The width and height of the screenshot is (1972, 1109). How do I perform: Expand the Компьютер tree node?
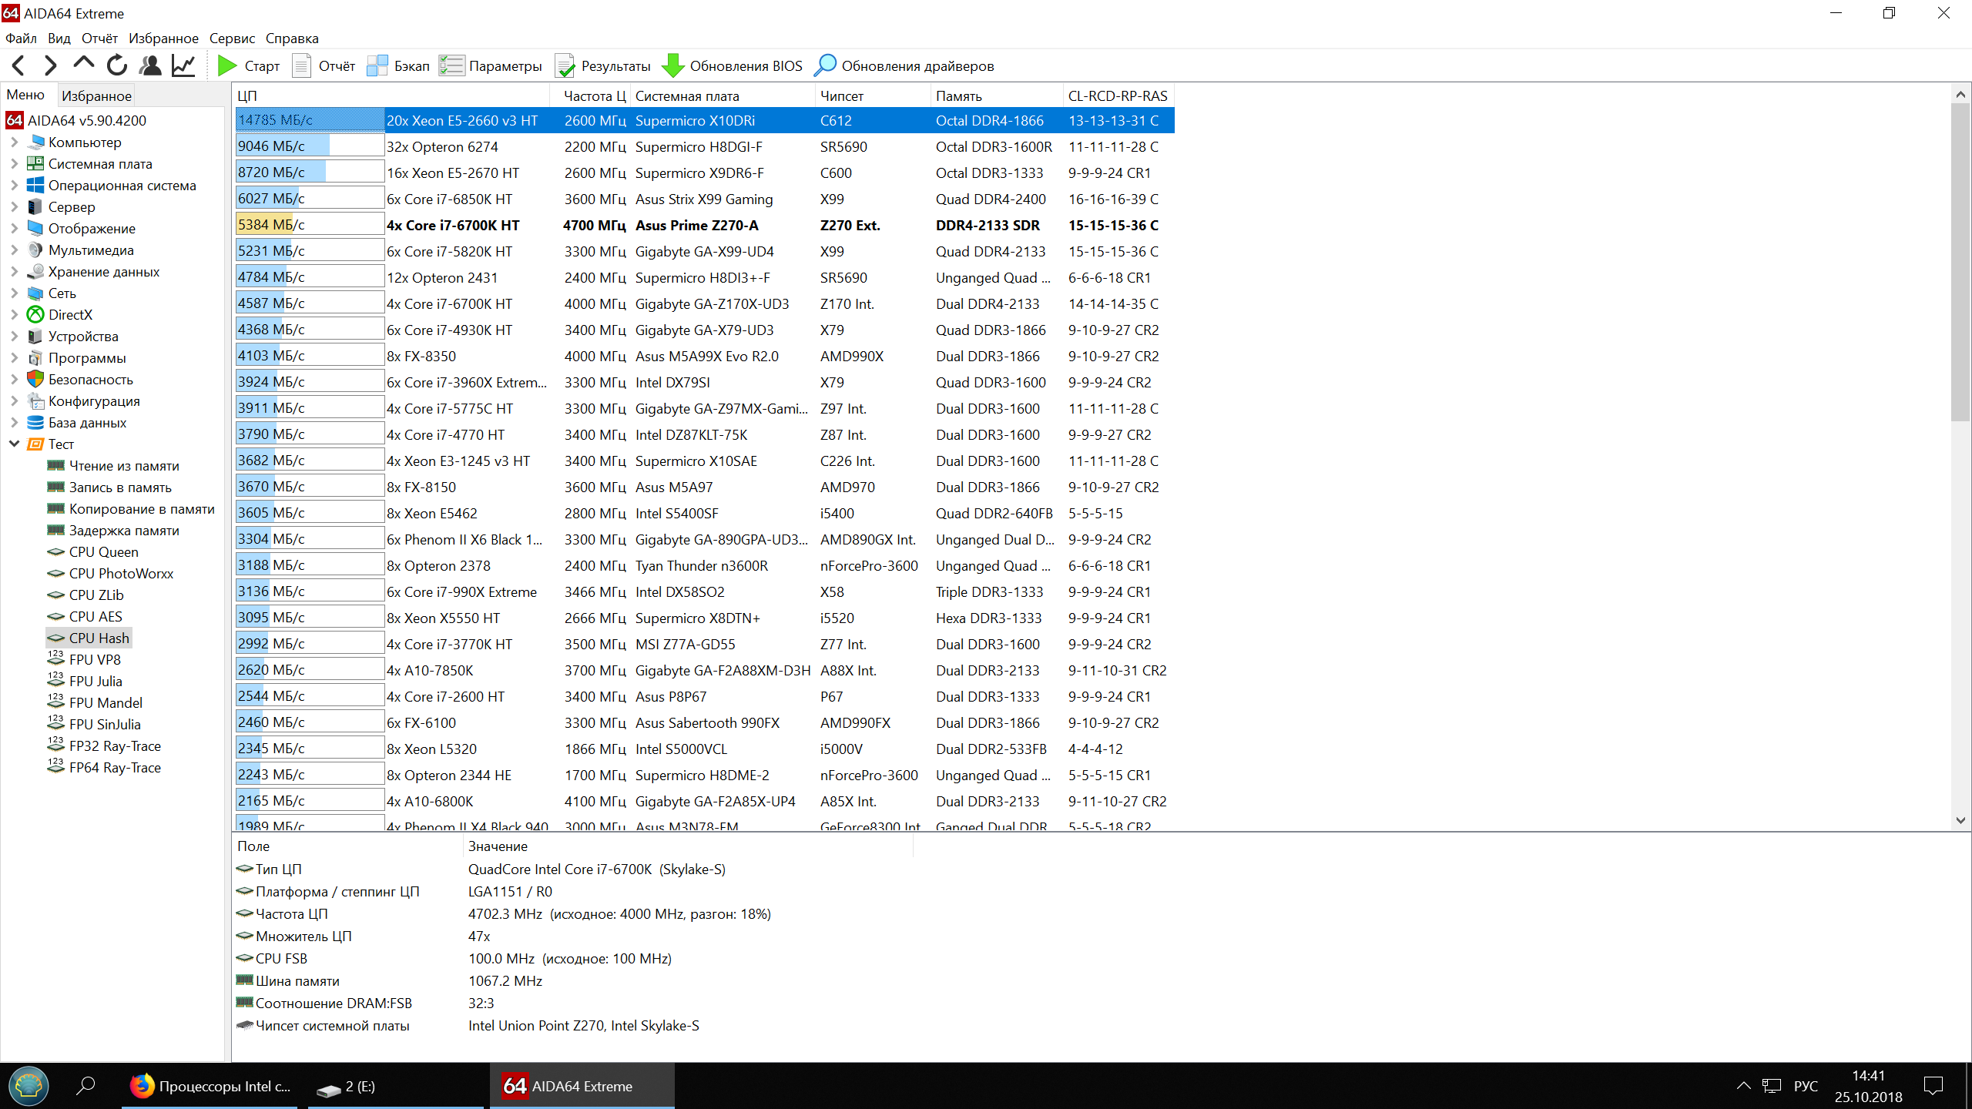14,142
